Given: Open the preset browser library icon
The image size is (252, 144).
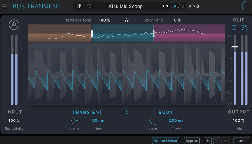Looking at the screenshot, I should click(x=79, y=6).
